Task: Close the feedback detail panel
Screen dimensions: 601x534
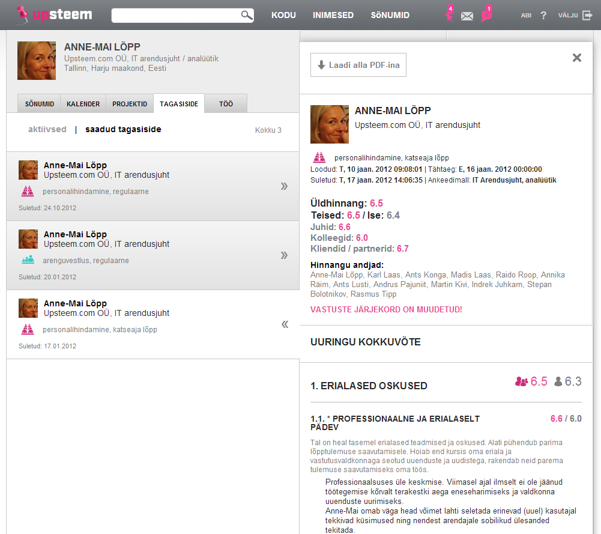Action: pyautogui.click(x=577, y=58)
